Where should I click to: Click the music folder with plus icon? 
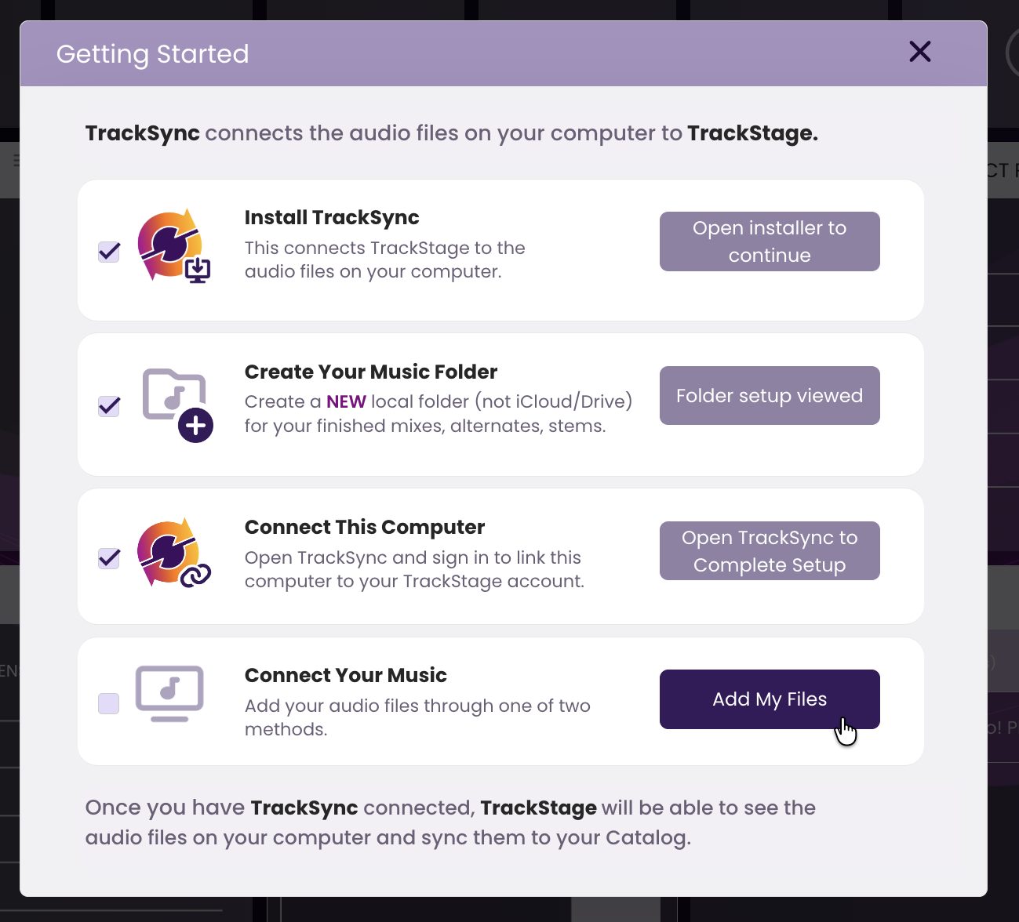pyautogui.click(x=177, y=405)
